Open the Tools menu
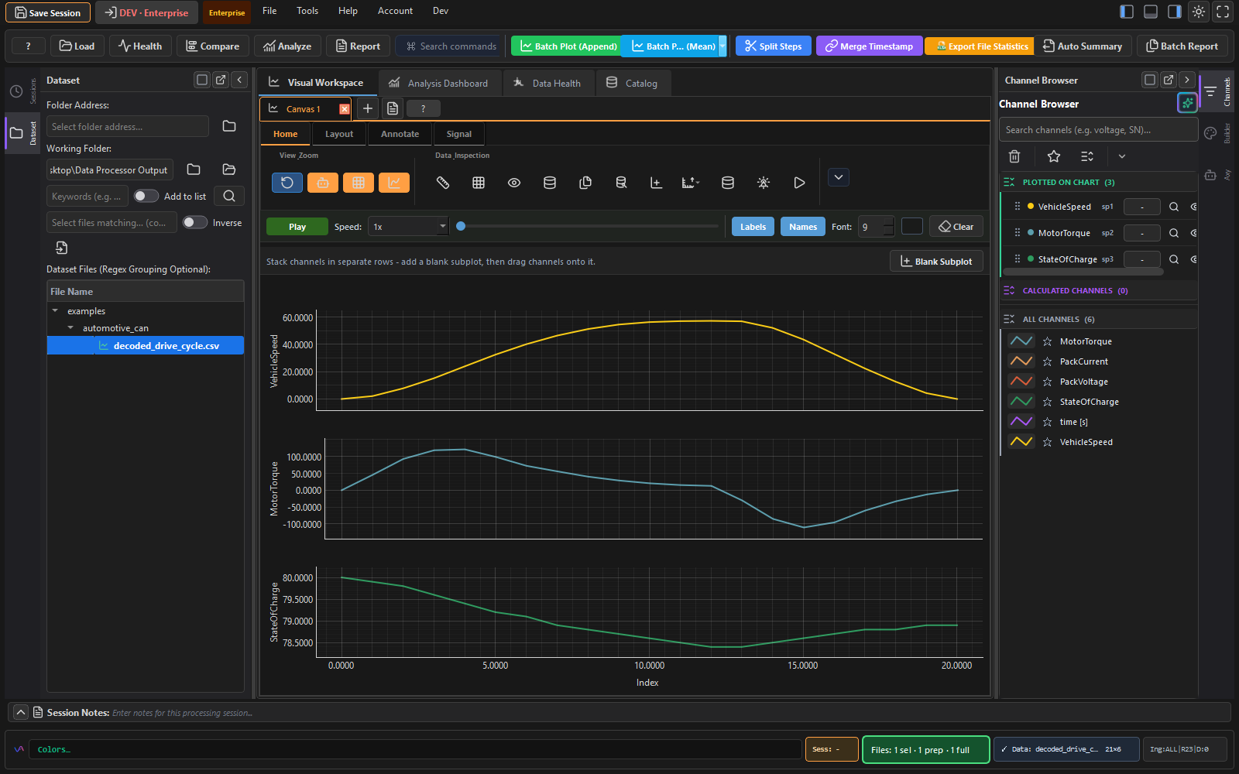The image size is (1239, 774). point(307,11)
